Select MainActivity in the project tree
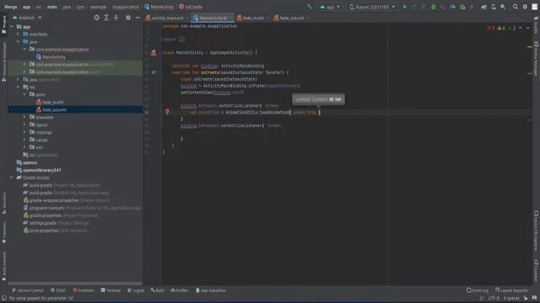Viewport: 540px width, 303px height. [x=54, y=57]
